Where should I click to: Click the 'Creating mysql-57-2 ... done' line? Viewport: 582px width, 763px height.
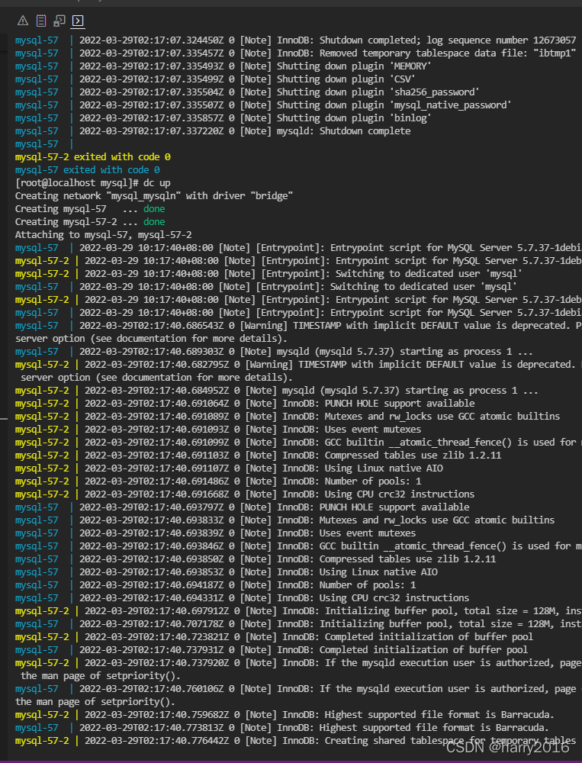coord(90,222)
